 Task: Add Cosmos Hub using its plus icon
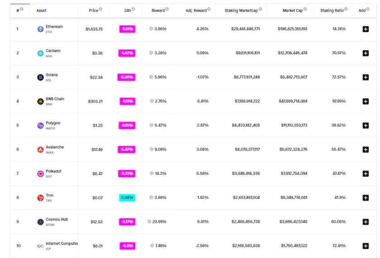(366, 222)
